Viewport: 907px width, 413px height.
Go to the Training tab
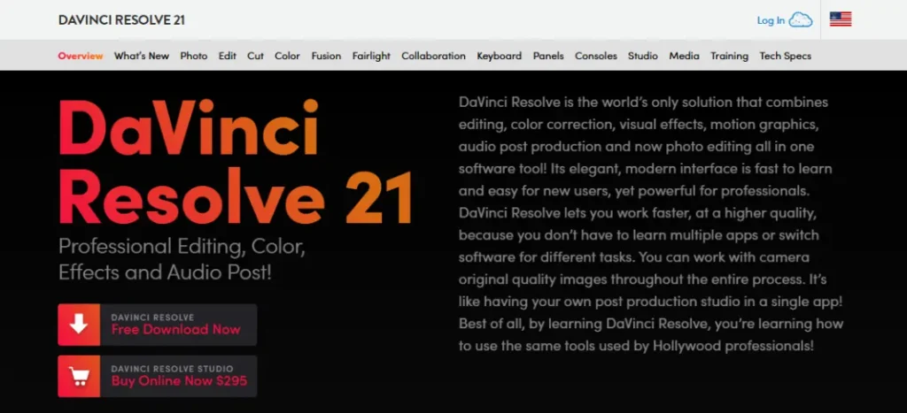[730, 56]
